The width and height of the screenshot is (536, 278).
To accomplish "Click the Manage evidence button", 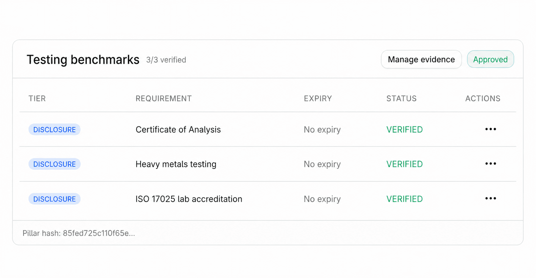I will click(421, 59).
